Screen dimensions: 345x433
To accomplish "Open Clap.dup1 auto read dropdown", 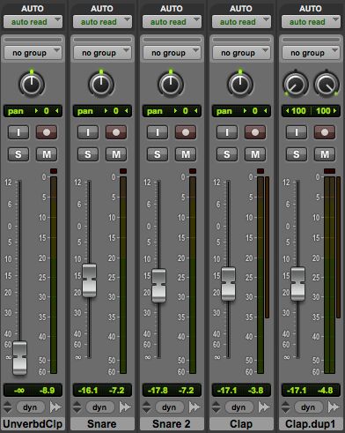I will (x=311, y=22).
